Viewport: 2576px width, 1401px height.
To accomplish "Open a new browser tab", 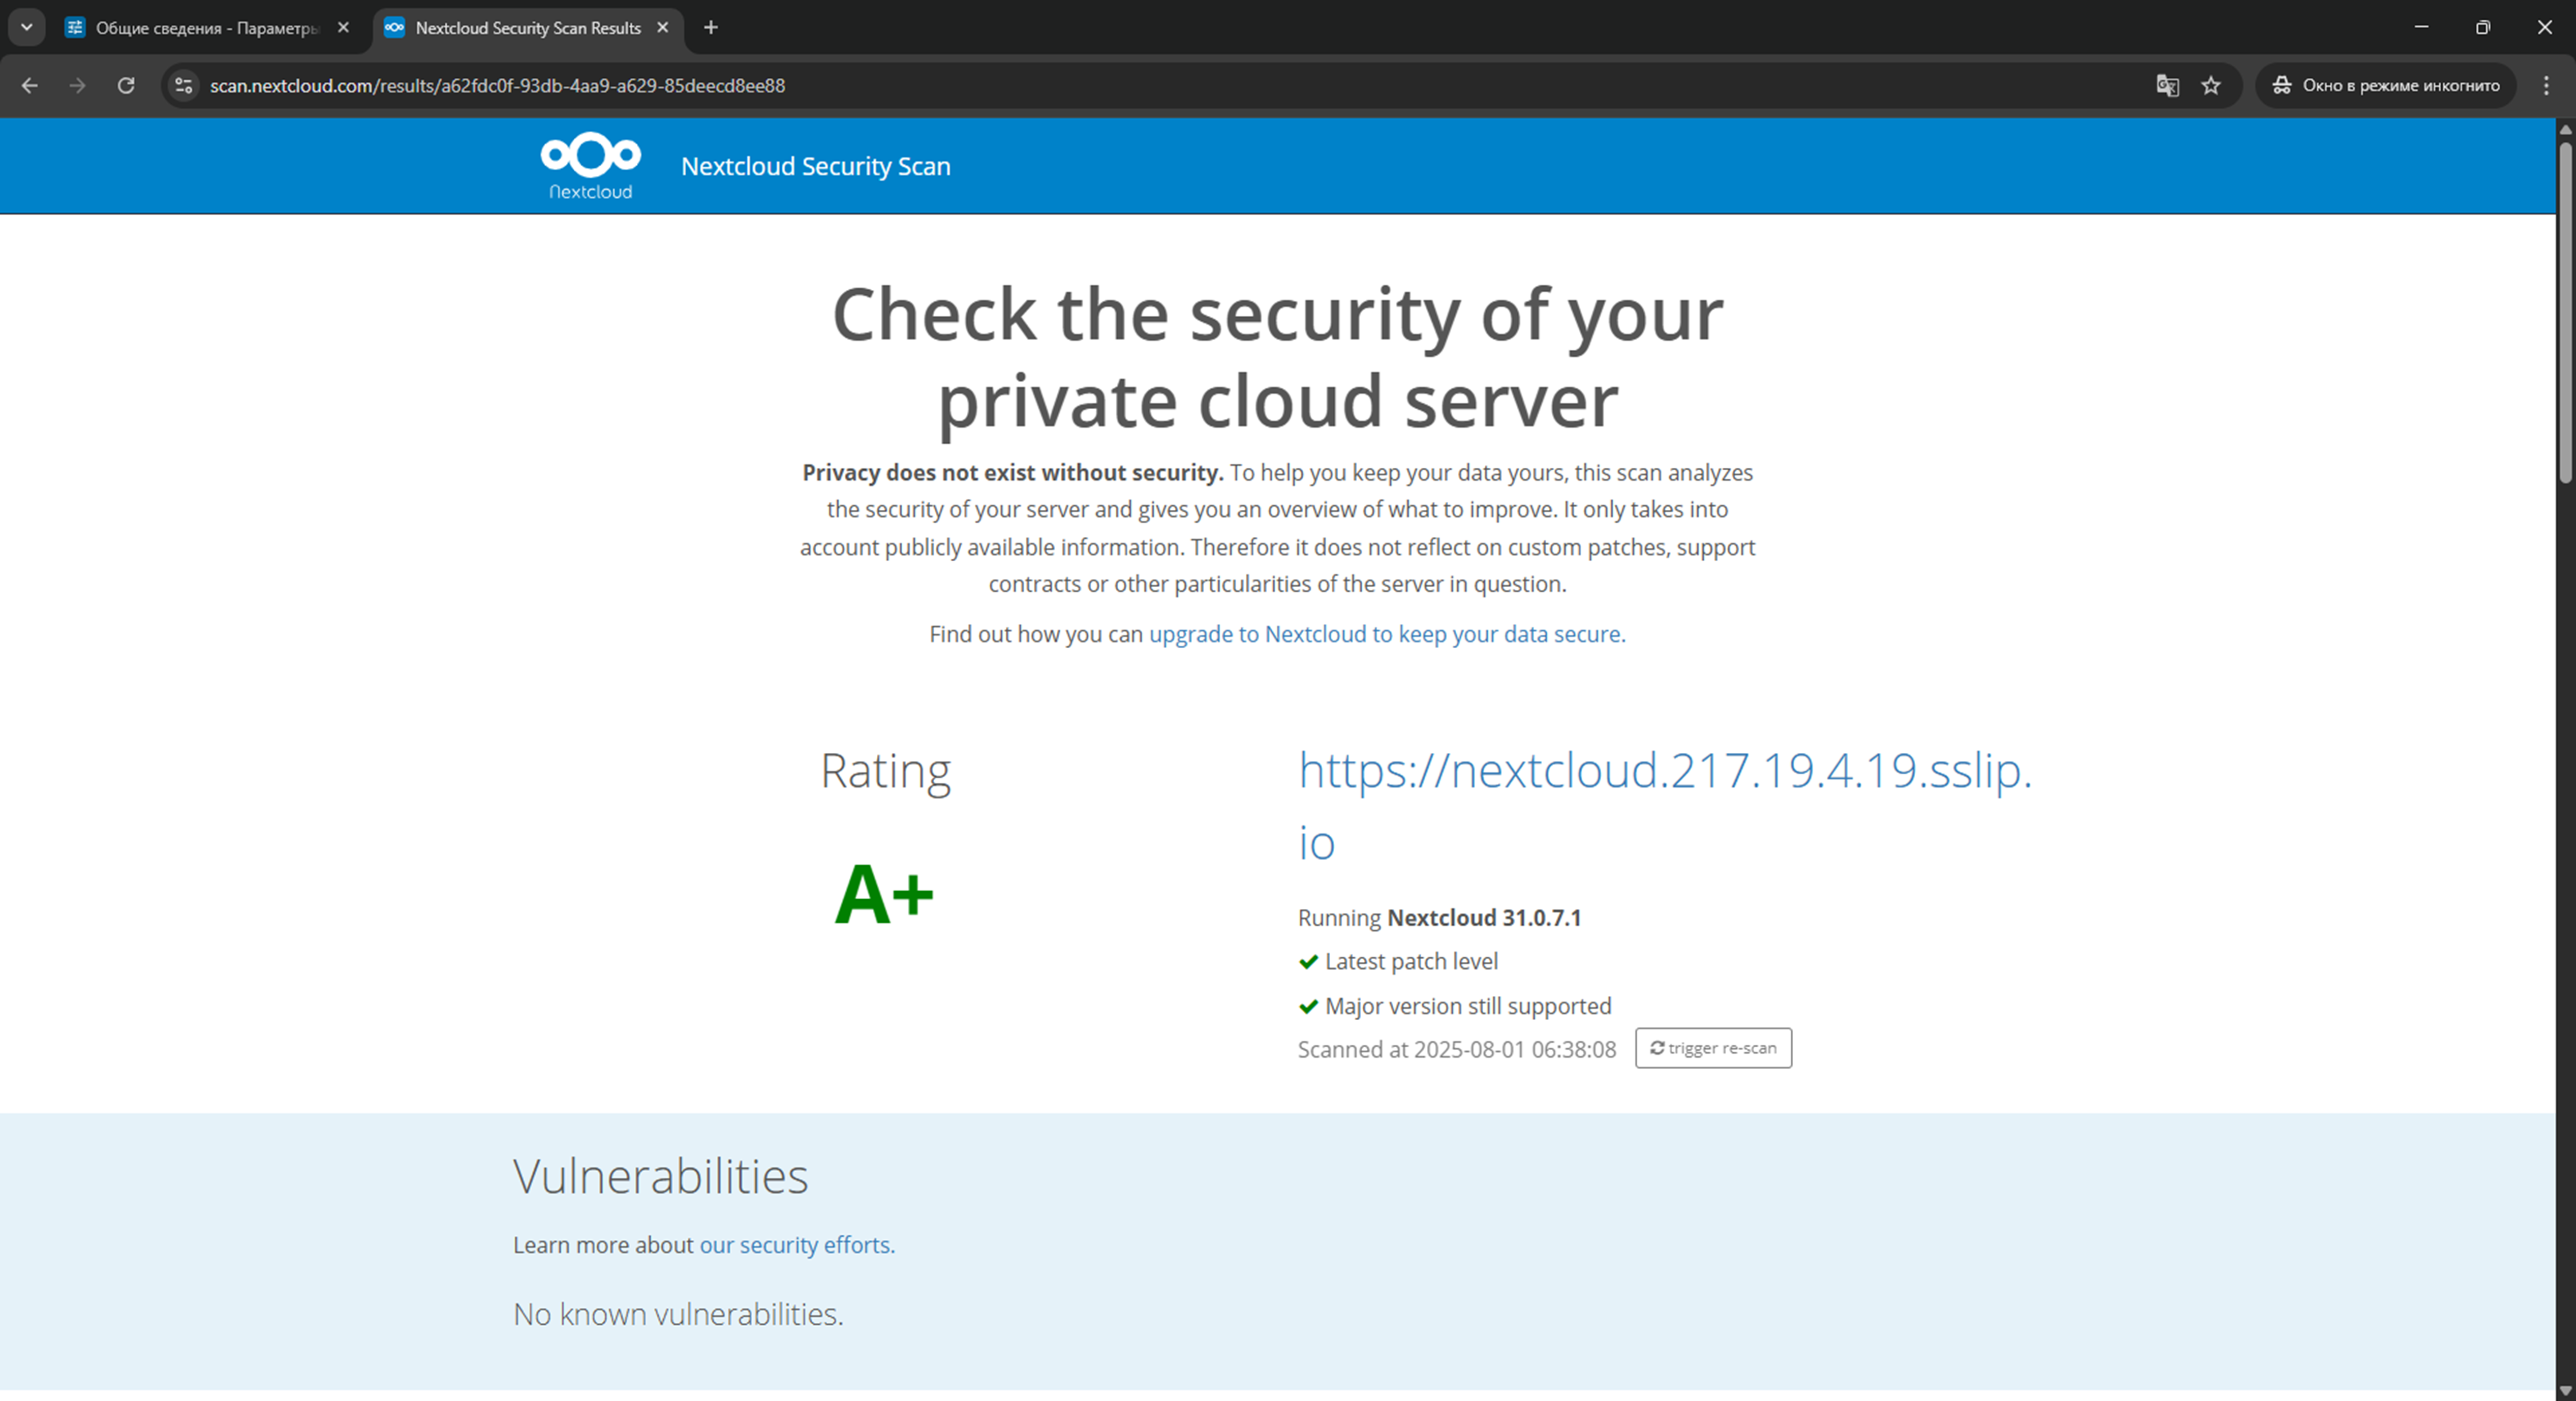I will [x=711, y=28].
